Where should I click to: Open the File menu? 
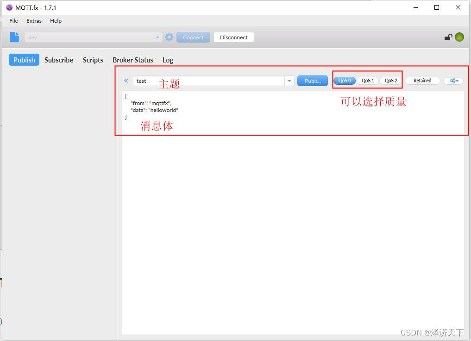tap(13, 21)
